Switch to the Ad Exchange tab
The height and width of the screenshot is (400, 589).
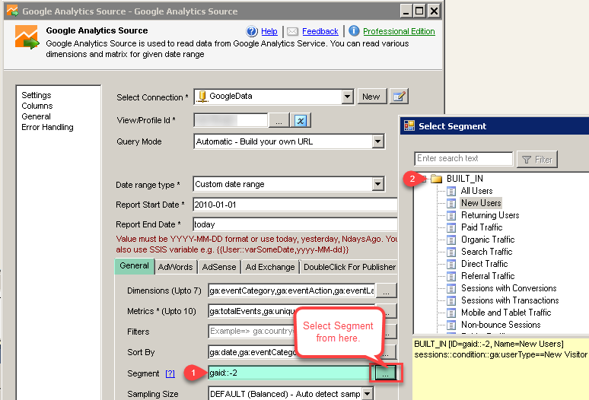pyautogui.click(x=270, y=267)
